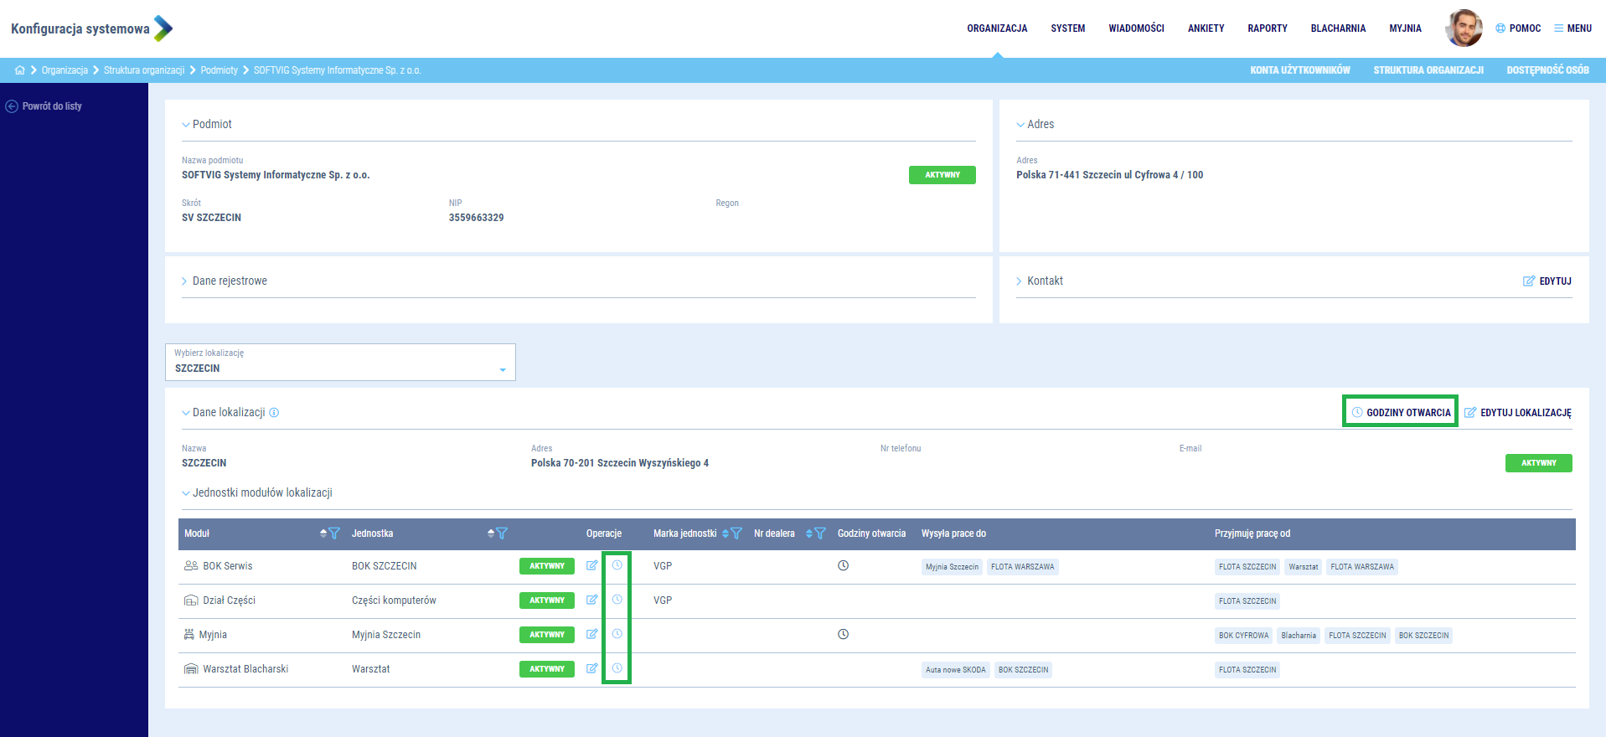
Task: Open the RAPORTY menu
Action: coord(1267,28)
